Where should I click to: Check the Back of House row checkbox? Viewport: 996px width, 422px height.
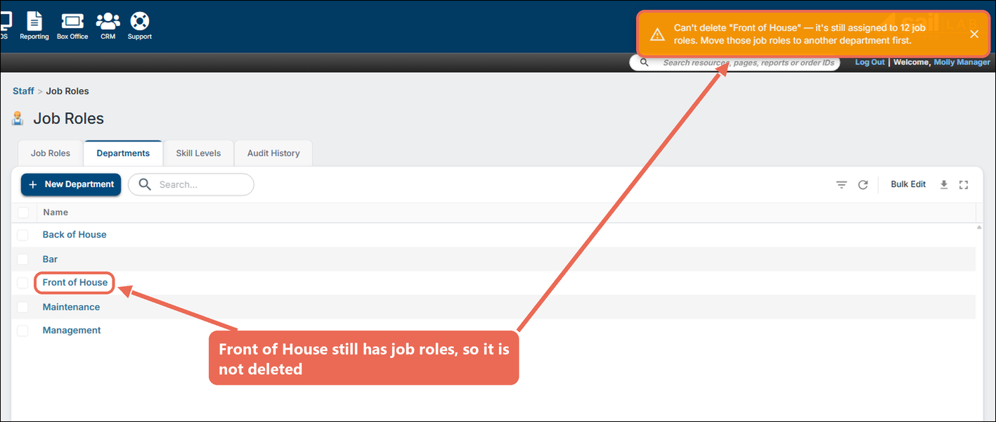(23, 235)
